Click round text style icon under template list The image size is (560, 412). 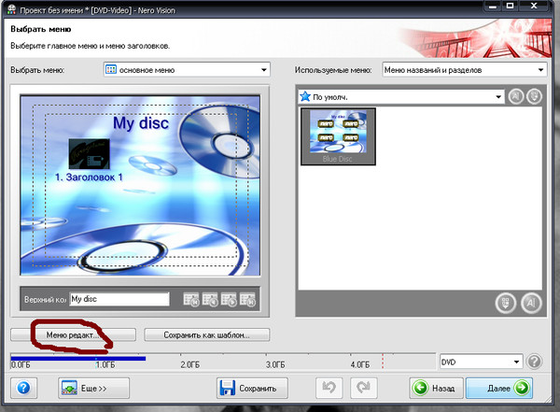click(531, 304)
